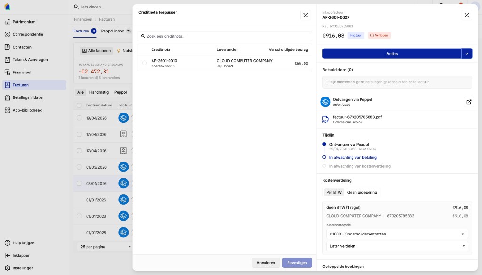Click the receipt icon in first 17/04/2026 row
Image resolution: width=482 pixels, height=275 pixels.
[x=123, y=134]
